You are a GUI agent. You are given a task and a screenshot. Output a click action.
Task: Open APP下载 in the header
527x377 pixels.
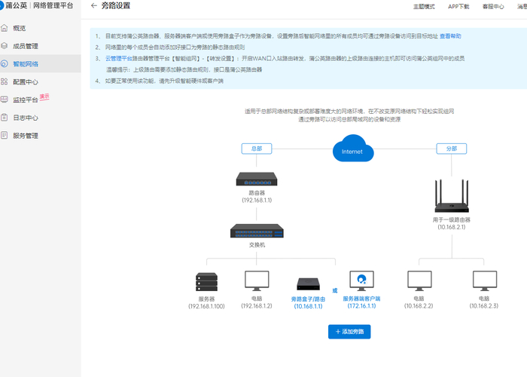tap(458, 6)
